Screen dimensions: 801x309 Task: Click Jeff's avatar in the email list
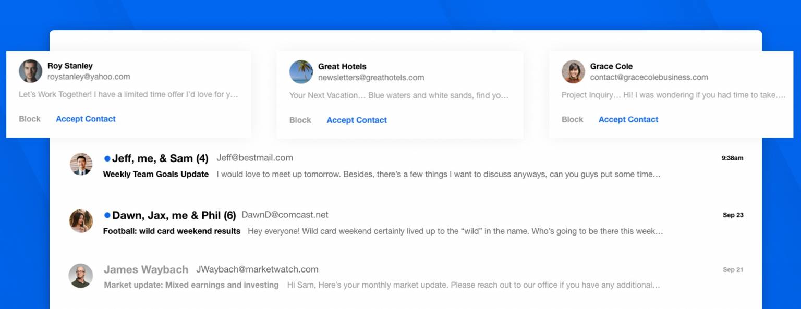[81, 164]
